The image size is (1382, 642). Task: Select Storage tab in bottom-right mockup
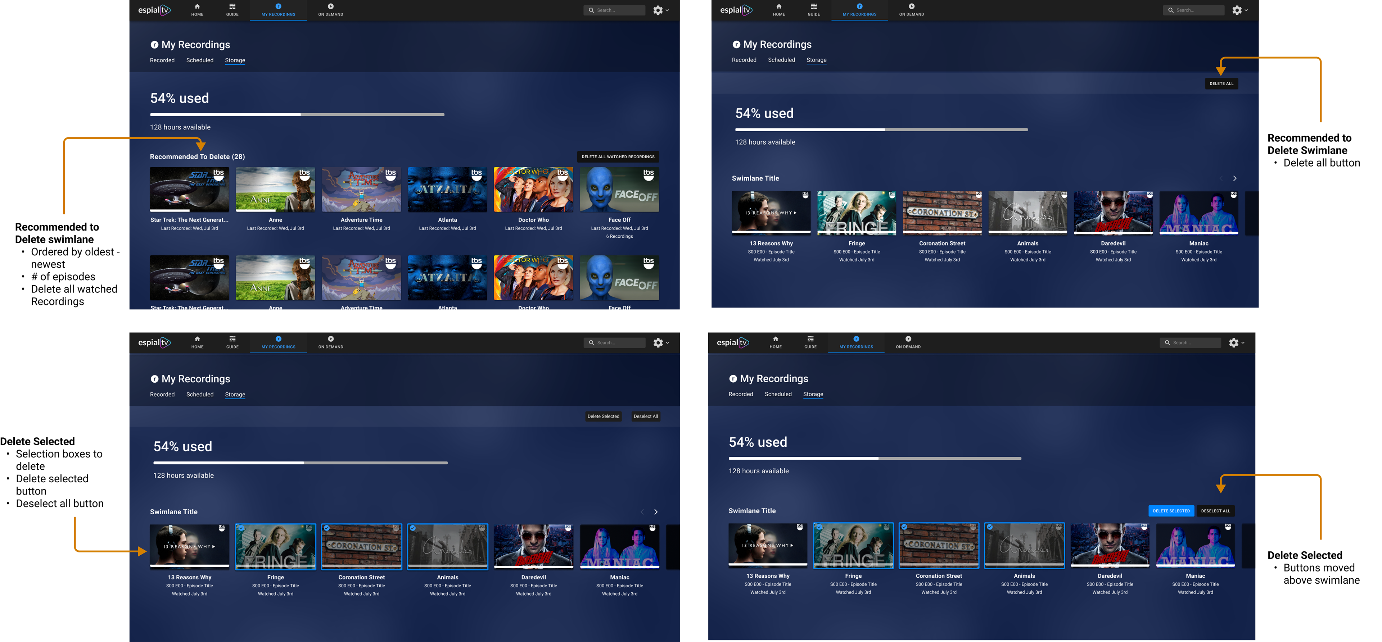coord(813,394)
